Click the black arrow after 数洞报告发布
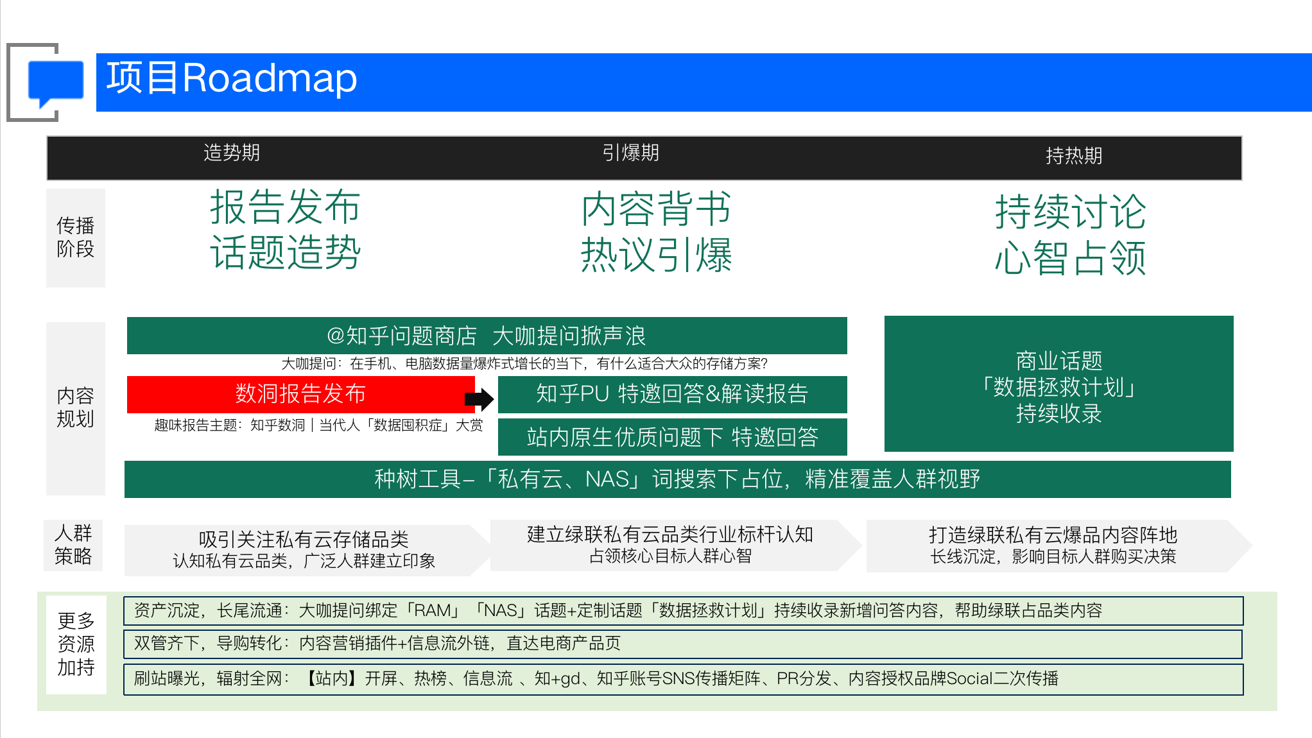This screenshot has width=1312, height=738. tap(479, 399)
